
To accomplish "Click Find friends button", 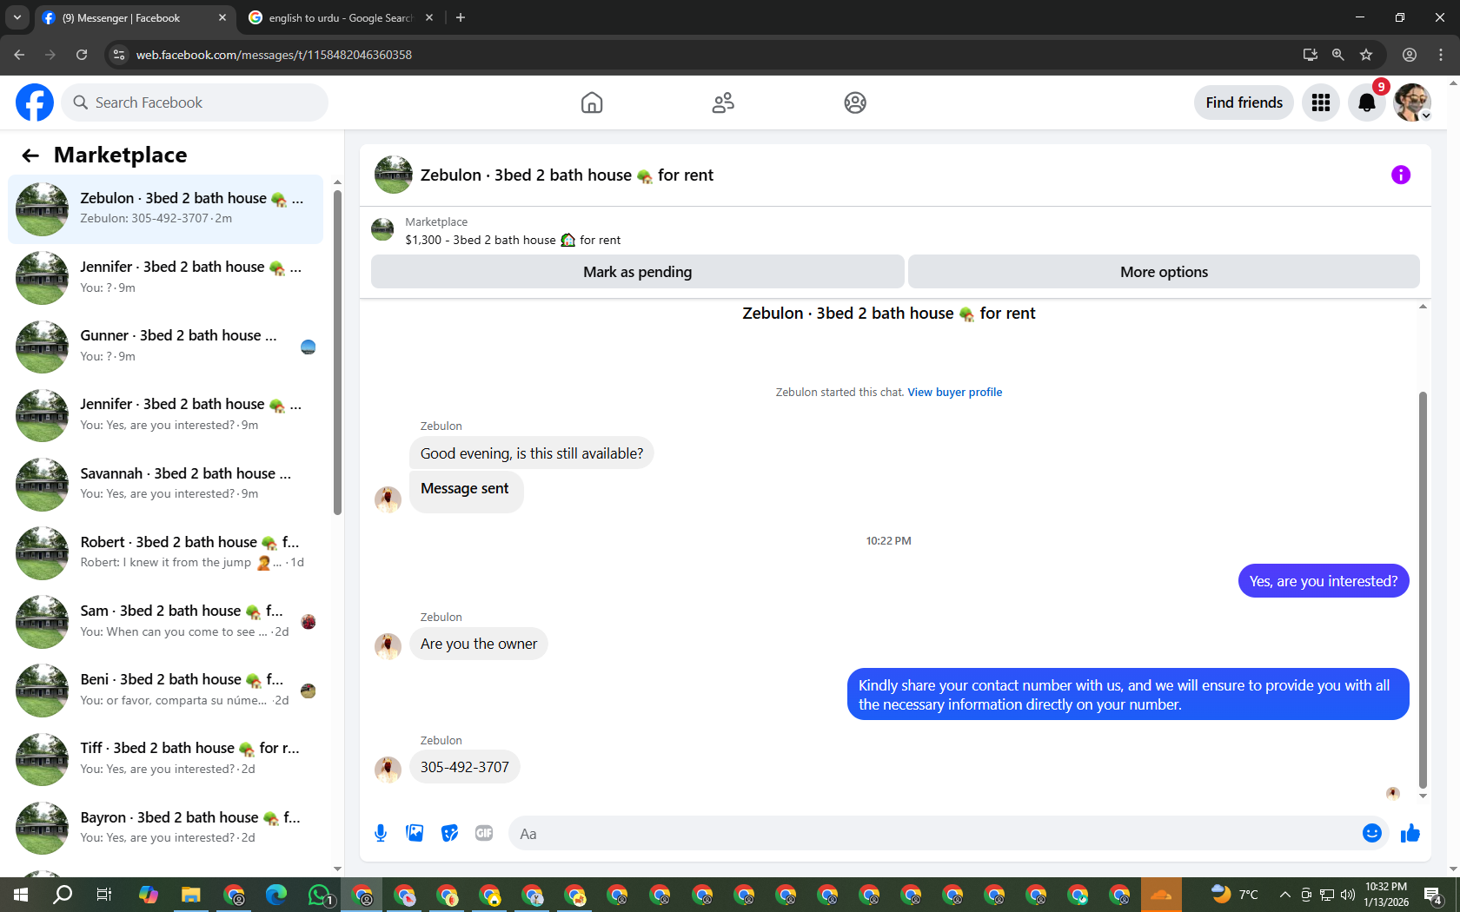I will pos(1244,102).
